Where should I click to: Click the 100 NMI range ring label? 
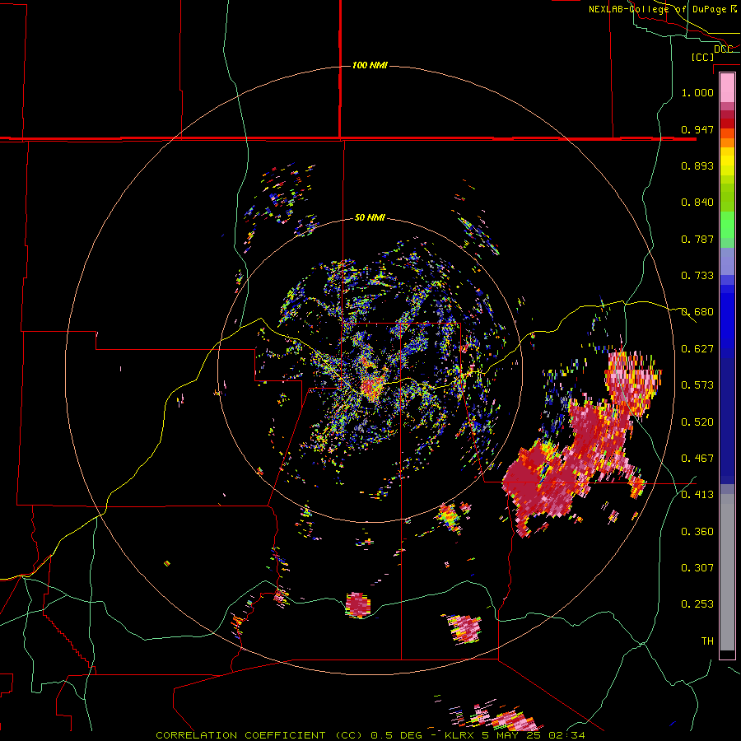point(370,65)
